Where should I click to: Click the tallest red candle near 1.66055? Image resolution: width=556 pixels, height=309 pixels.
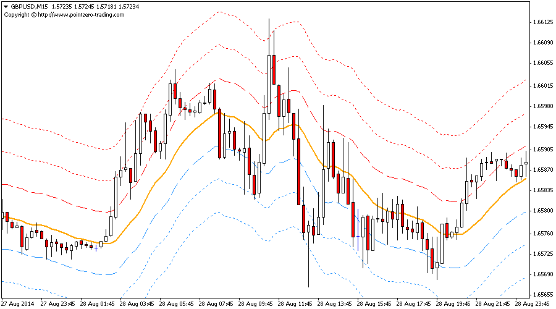[273, 69]
